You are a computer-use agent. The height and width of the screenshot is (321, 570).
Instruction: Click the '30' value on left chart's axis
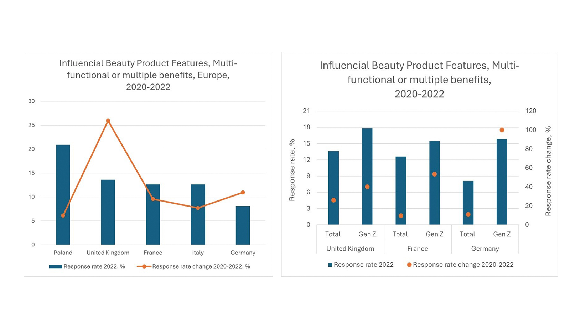32,101
